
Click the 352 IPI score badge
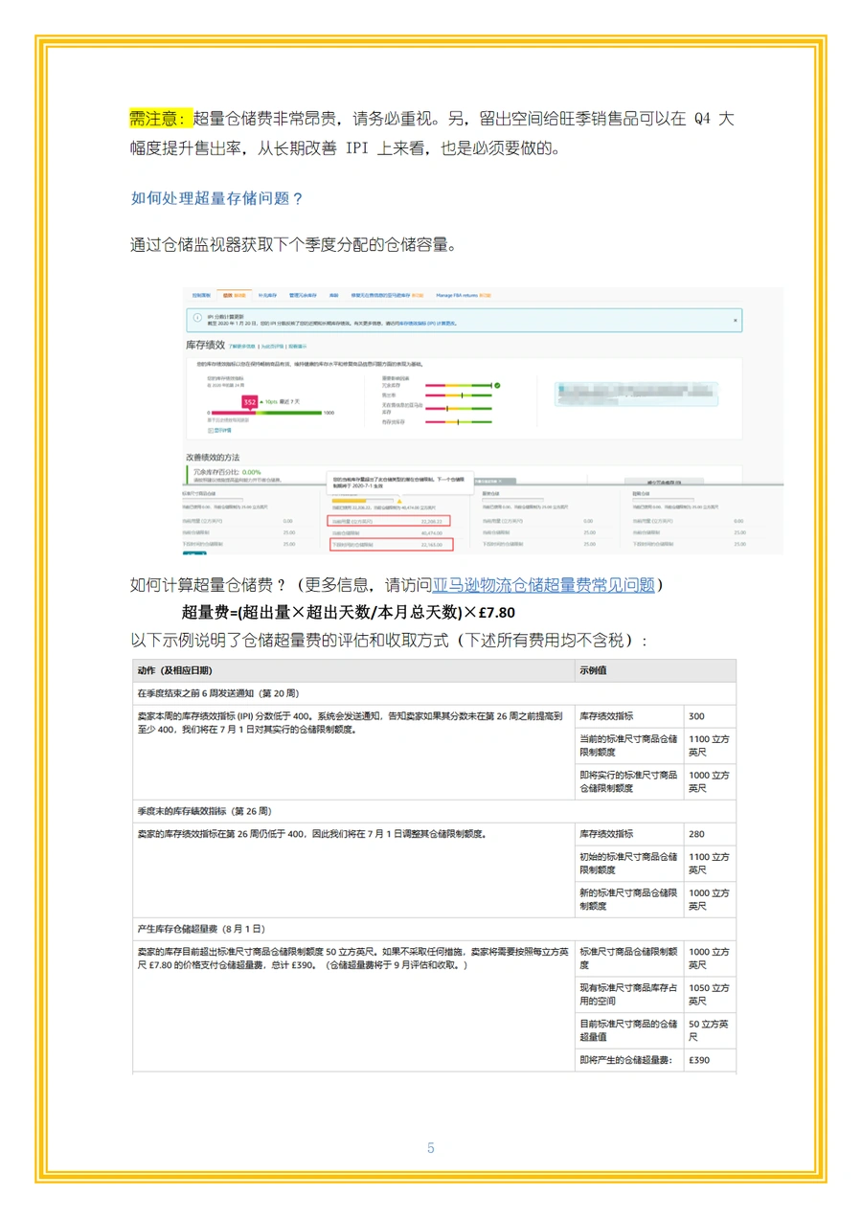(250, 403)
